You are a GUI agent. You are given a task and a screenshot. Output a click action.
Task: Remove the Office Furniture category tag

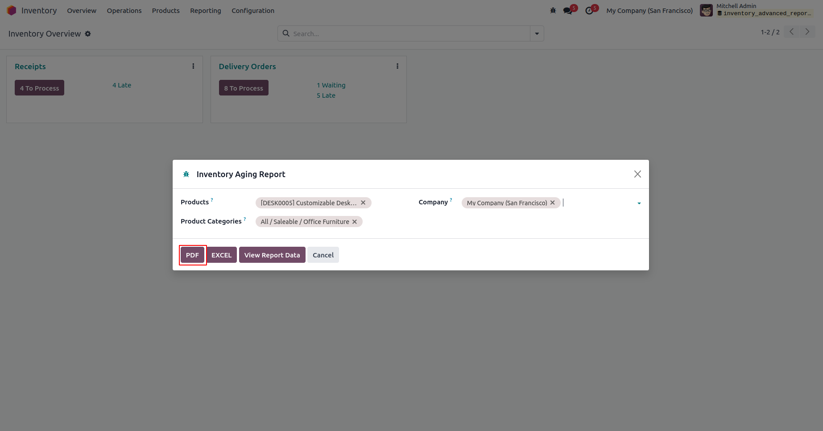[355, 222]
